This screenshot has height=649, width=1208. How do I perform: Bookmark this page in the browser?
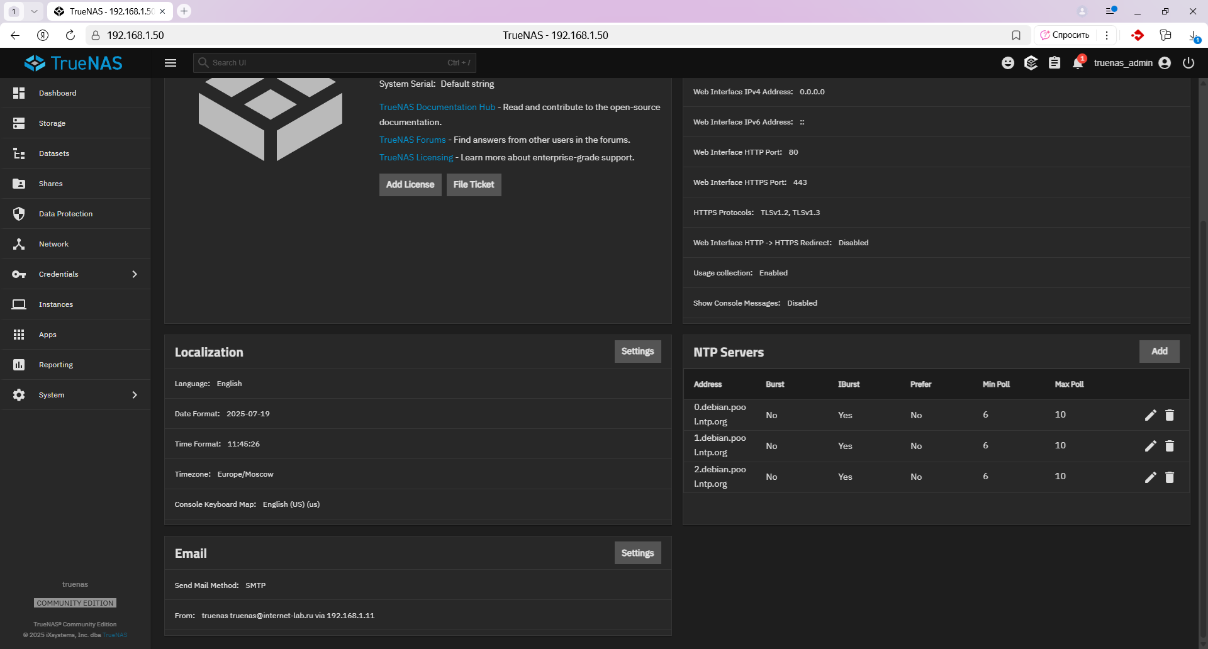[x=1016, y=35]
